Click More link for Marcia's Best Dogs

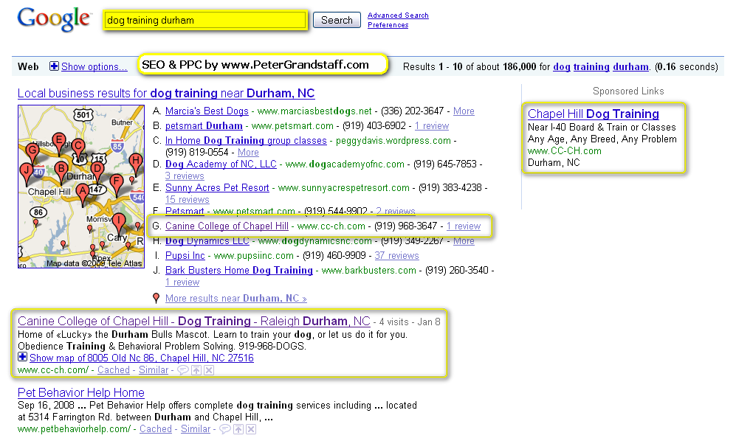tap(464, 111)
